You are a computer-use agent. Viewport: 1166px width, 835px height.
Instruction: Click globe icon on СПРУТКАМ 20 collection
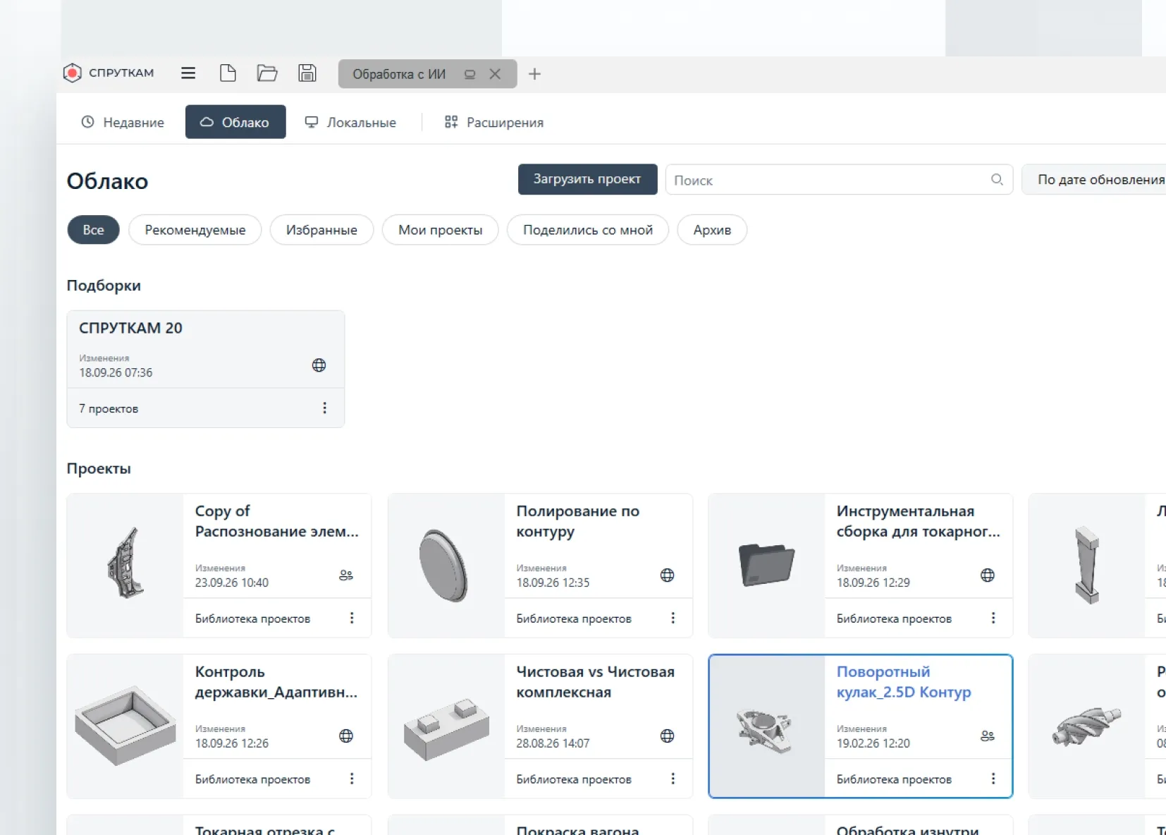coord(319,365)
